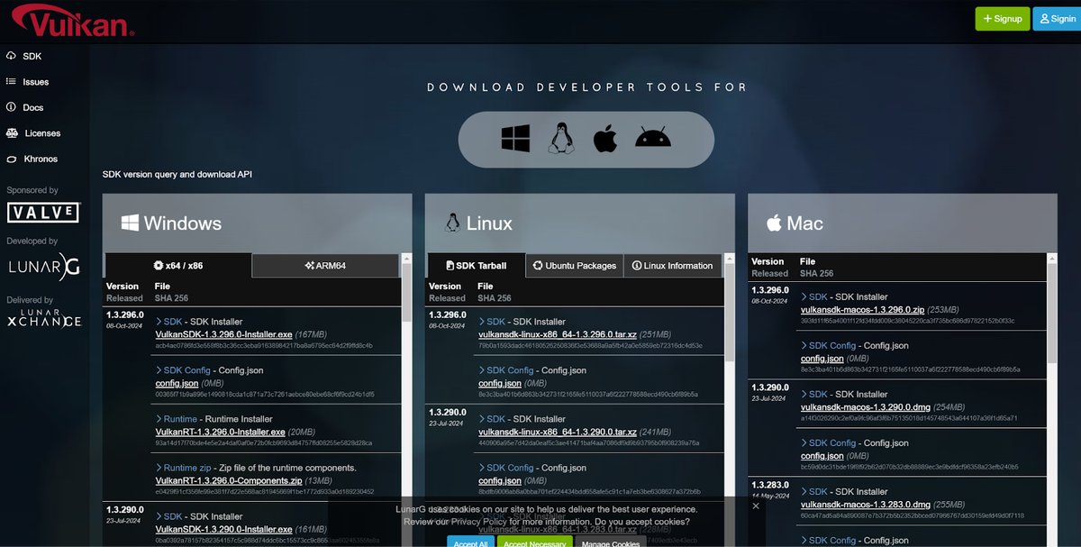Switch to the Ubuntu Packages tab
Image resolution: width=1081 pixels, height=547 pixels.
click(574, 266)
